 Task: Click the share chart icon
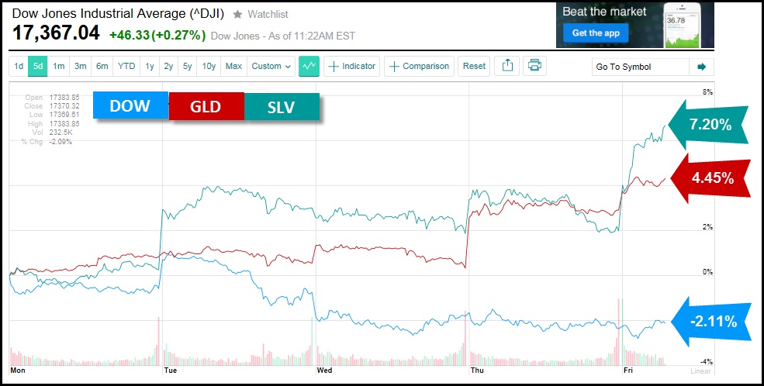pos(507,67)
